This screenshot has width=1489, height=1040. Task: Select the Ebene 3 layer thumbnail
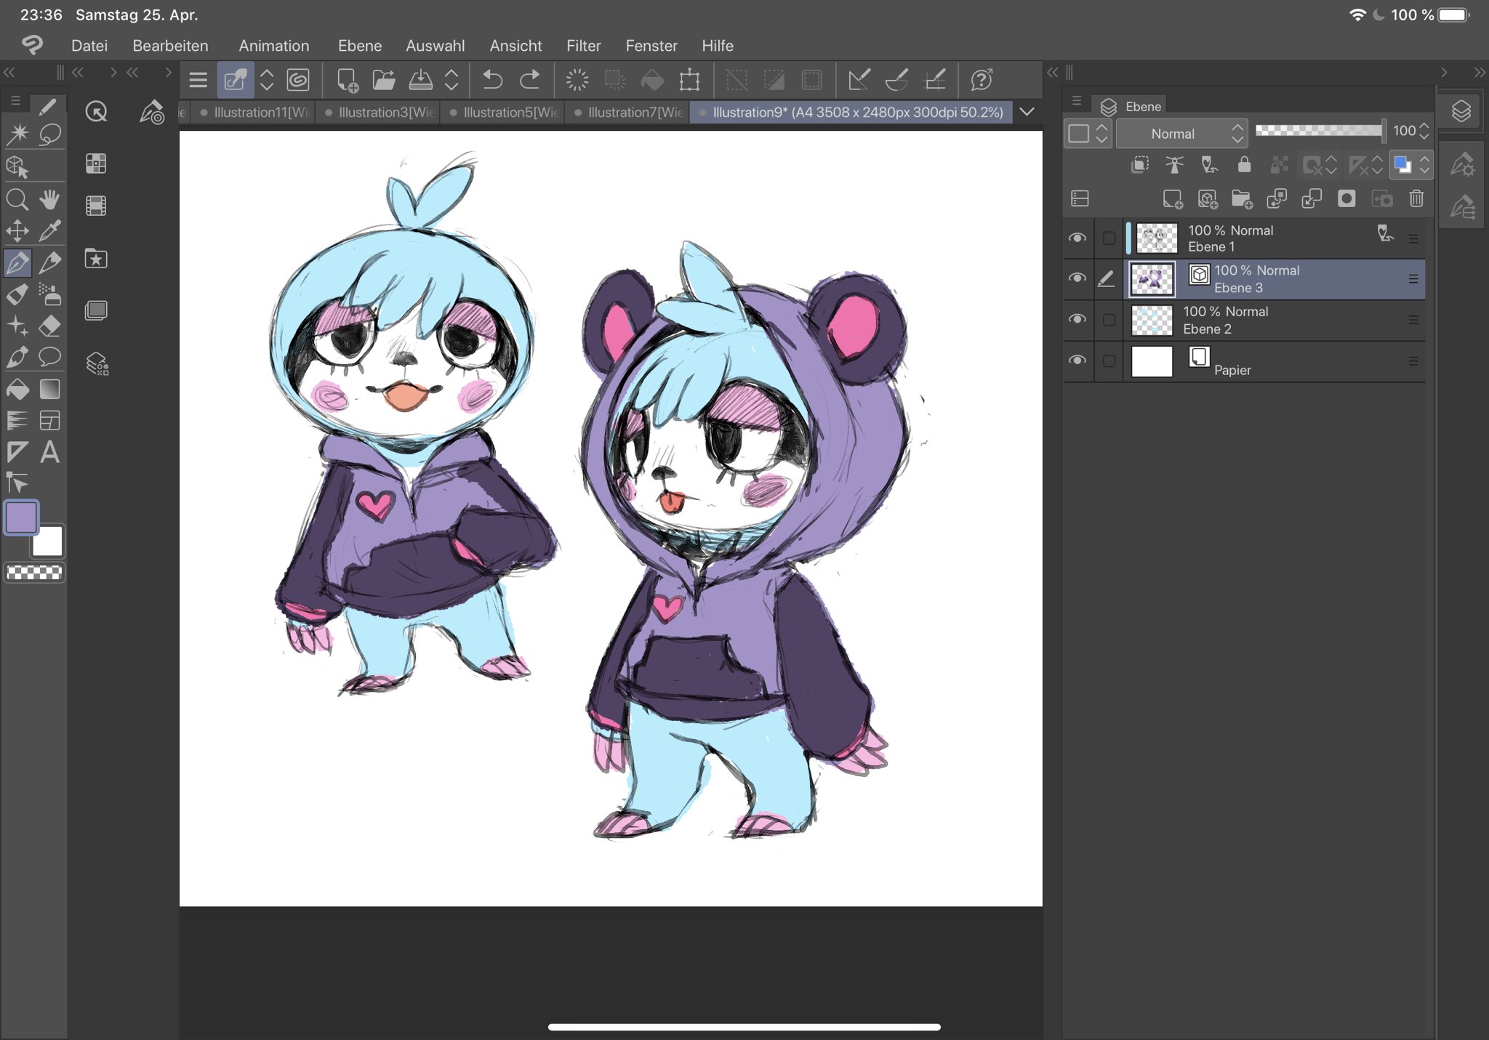1151,279
